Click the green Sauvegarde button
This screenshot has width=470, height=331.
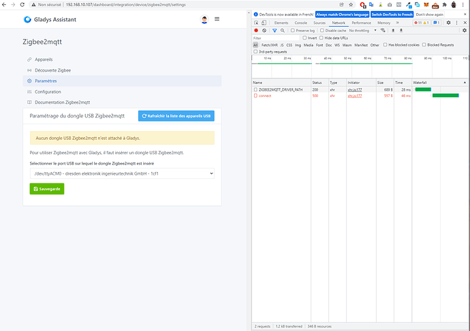click(47, 189)
